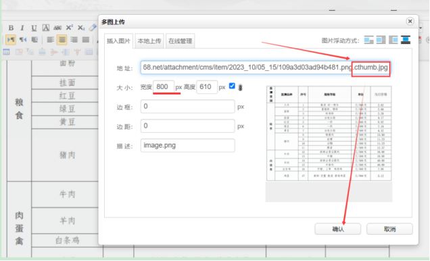Apply strikethrough ABC formatting
The height and width of the screenshot is (261, 430).
click(57, 28)
